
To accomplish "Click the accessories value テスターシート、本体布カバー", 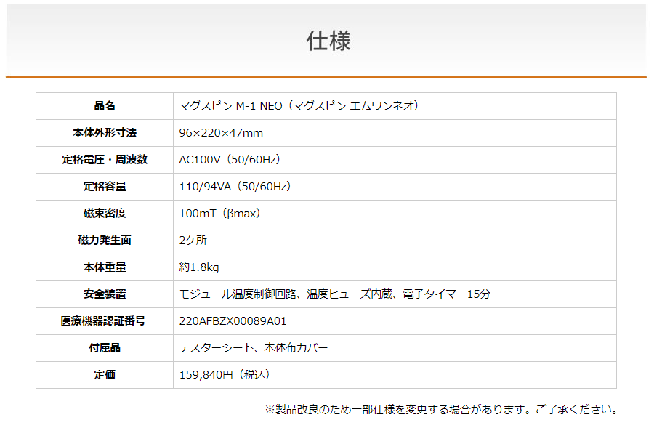I will (x=254, y=348).
